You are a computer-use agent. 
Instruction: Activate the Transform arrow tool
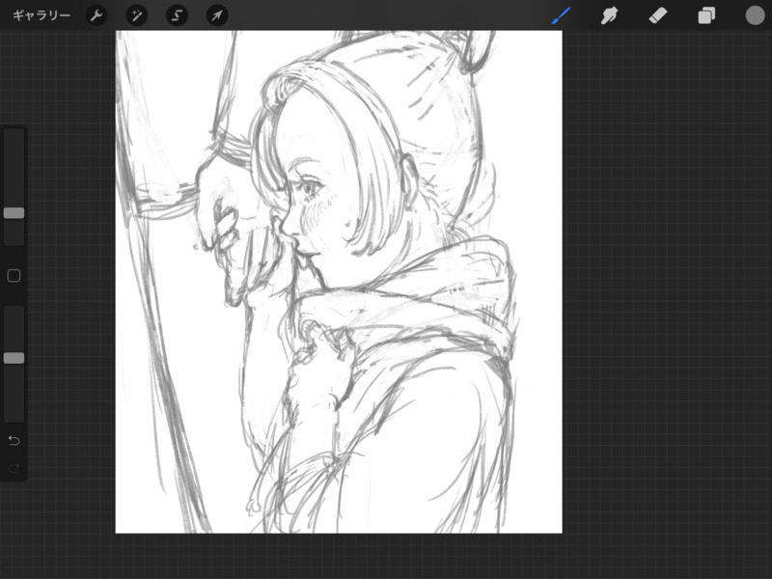pos(216,15)
